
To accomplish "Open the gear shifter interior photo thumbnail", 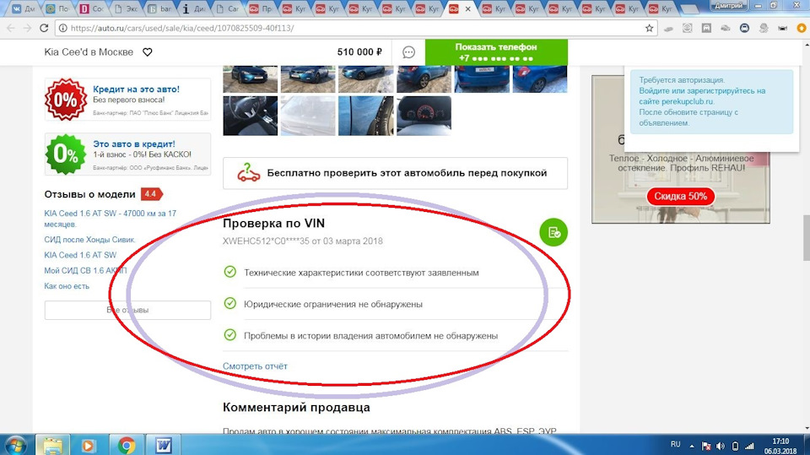I will click(x=250, y=116).
